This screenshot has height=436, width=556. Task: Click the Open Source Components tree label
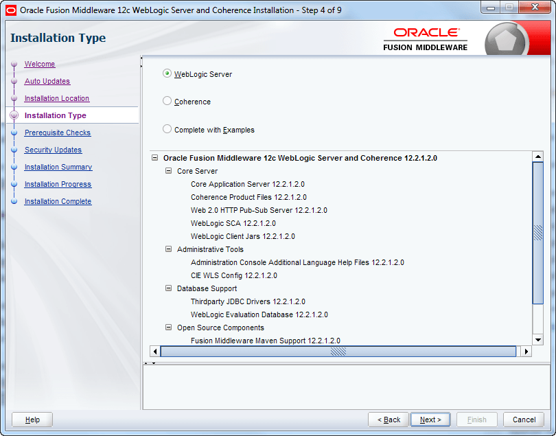tap(220, 328)
